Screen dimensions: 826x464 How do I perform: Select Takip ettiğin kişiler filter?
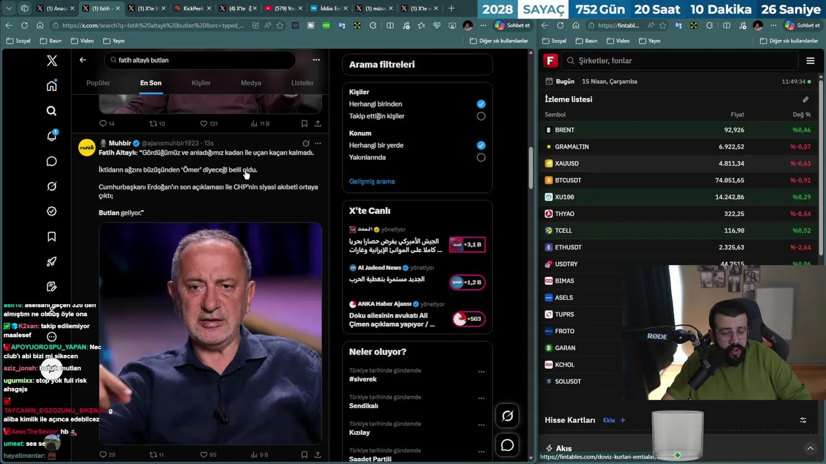(481, 116)
